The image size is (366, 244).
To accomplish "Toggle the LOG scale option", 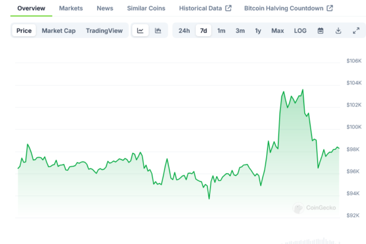I will point(301,30).
